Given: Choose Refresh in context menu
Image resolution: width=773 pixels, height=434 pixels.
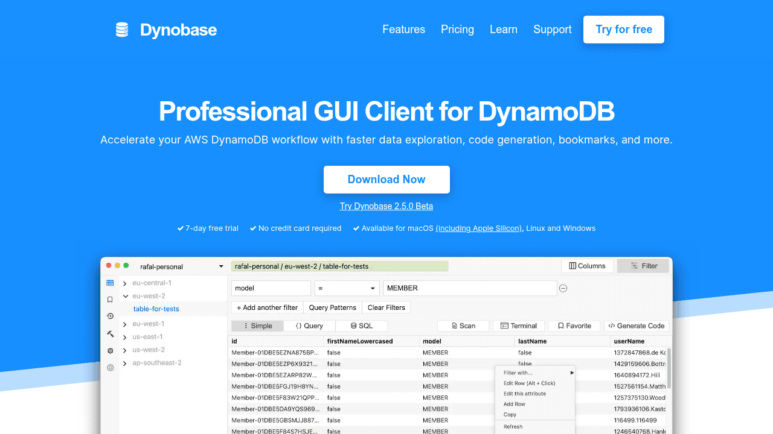Looking at the screenshot, I should point(535,426).
